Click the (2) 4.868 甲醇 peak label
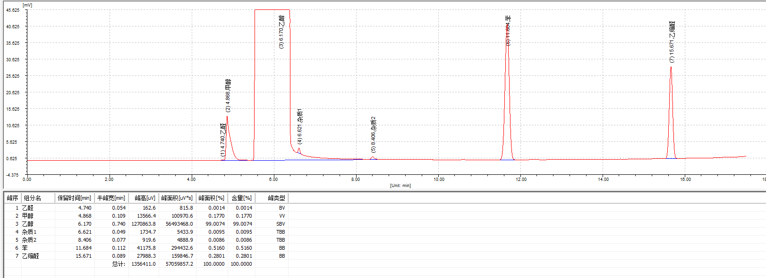The width and height of the screenshot is (766, 278). click(228, 95)
